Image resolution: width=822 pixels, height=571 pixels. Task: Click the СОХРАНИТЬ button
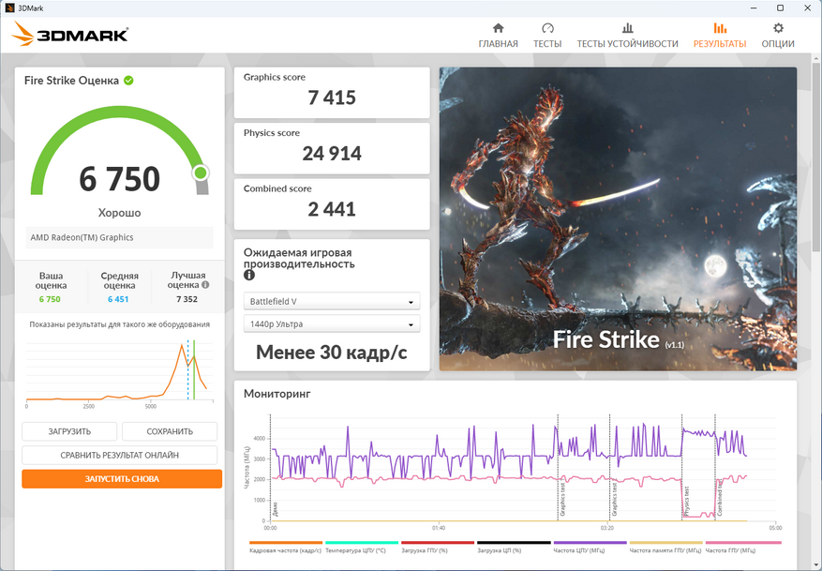click(170, 431)
